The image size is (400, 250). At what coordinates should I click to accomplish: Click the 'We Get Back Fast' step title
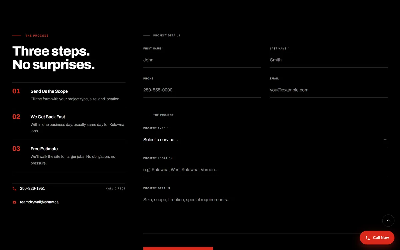click(x=48, y=117)
